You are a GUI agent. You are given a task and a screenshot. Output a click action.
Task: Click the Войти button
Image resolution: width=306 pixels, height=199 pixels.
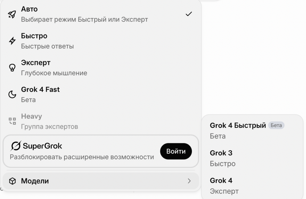176,151
